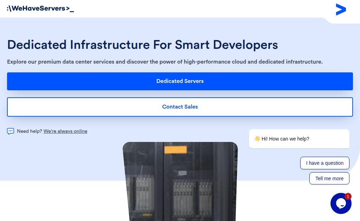Choose the Tell me more reply
This screenshot has height=221, width=360.
(x=329, y=178)
